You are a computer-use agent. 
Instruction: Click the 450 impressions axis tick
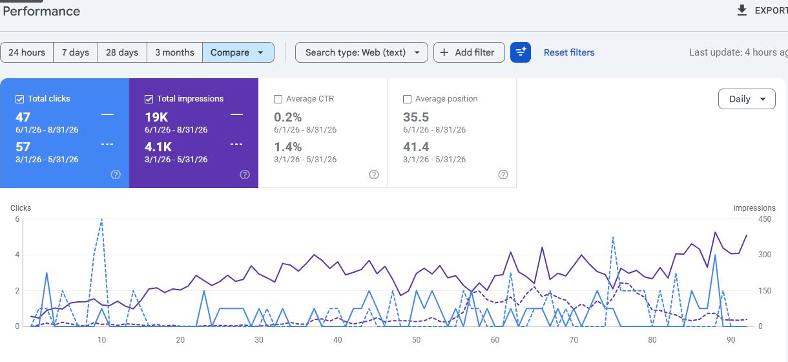click(765, 220)
